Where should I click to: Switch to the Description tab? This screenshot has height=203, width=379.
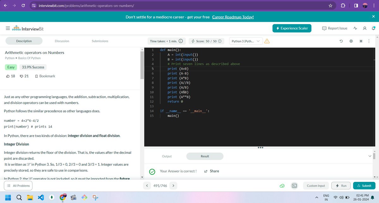pyautogui.click(x=24, y=41)
